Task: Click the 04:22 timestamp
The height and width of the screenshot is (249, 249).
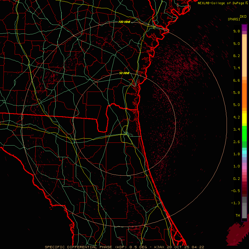Action: click(198, 247)
